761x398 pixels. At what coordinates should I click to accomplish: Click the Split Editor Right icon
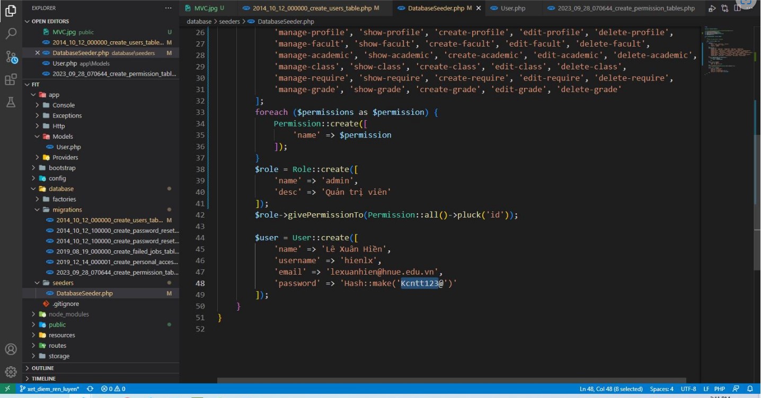pyautogui.click(x=736, y=8)
